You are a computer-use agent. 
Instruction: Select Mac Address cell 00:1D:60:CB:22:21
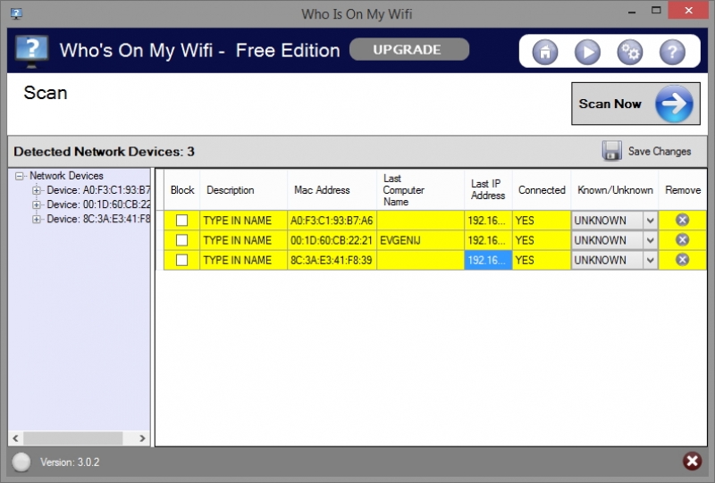[332, 240]
